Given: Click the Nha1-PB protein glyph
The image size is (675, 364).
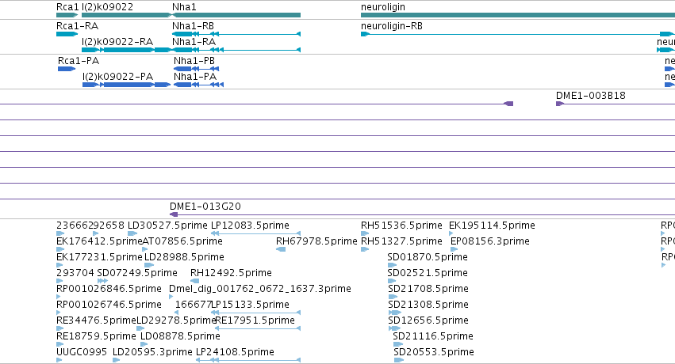Looking at the screenshot, I should pyautogui.click(x=196, y=69).
